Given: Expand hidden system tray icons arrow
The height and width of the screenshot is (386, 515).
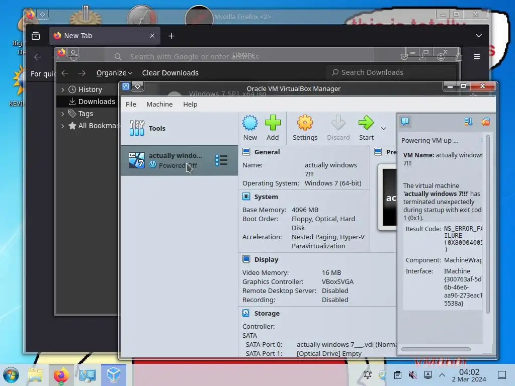Looking at the screenshot, I should [x=442, y=375].
